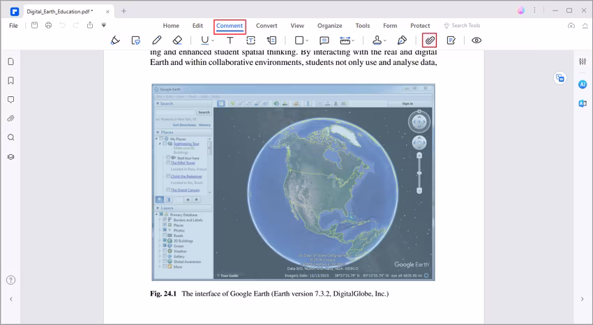Select the Rectangle shape tool
593x325 pixels.
tap(299, 40)
